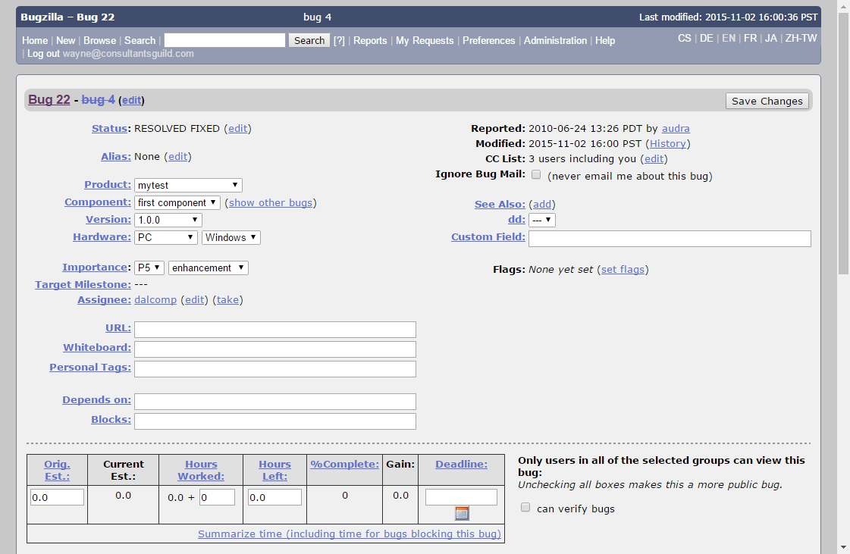Click the [?] quick search help link

pyautogui.click(x=339, y=41)
